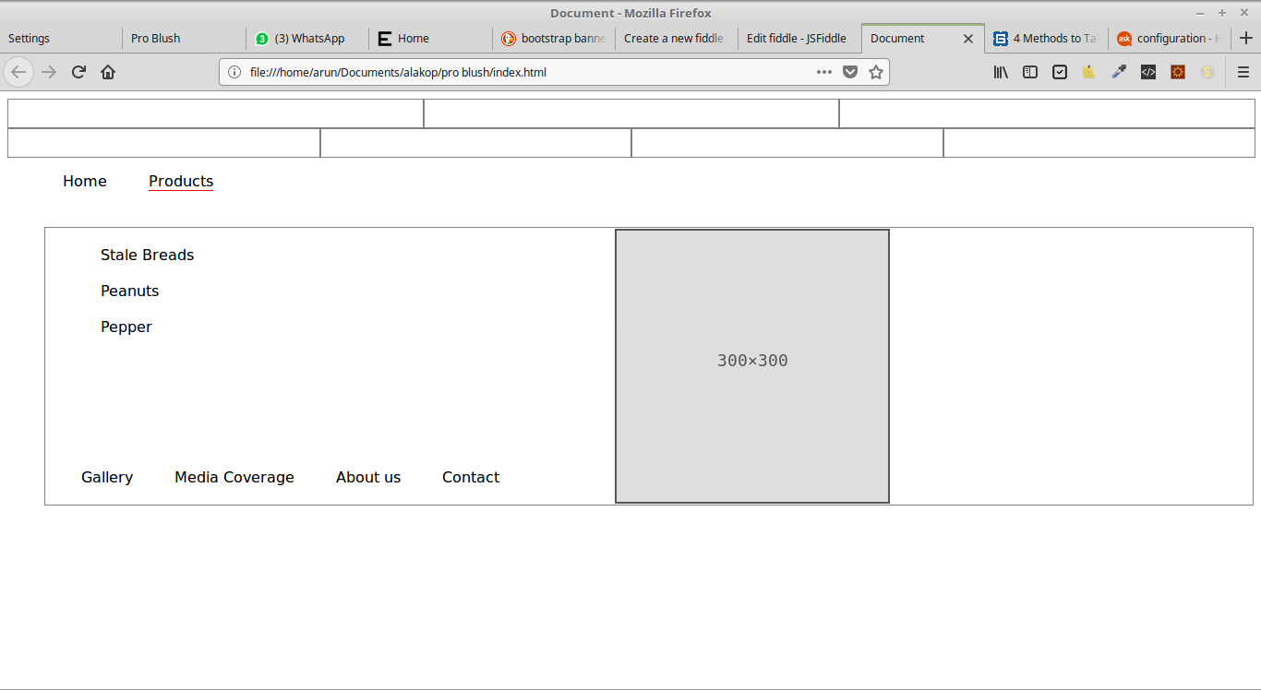Open the page actions three-dot menu

824,72
